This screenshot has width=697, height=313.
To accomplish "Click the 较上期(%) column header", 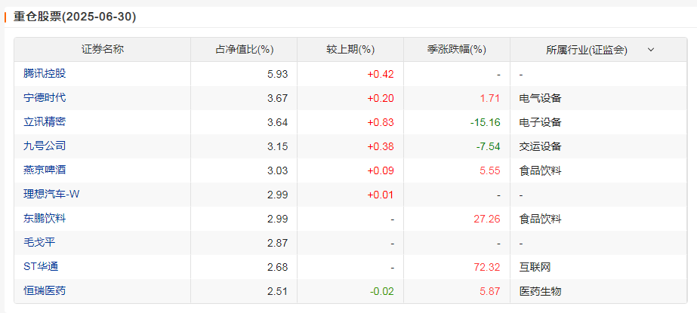I will click(350, 50).
